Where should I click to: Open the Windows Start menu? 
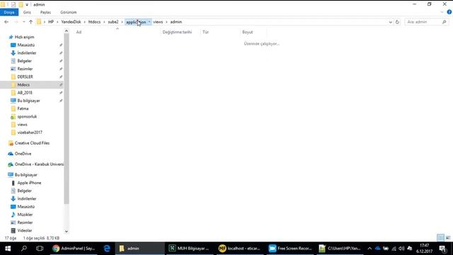(x=8, y=249)
